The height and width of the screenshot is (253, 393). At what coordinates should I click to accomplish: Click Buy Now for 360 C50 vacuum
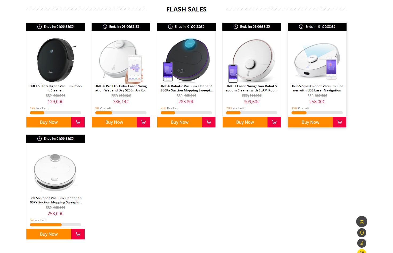pyautogui.click(x=49, y=122)
